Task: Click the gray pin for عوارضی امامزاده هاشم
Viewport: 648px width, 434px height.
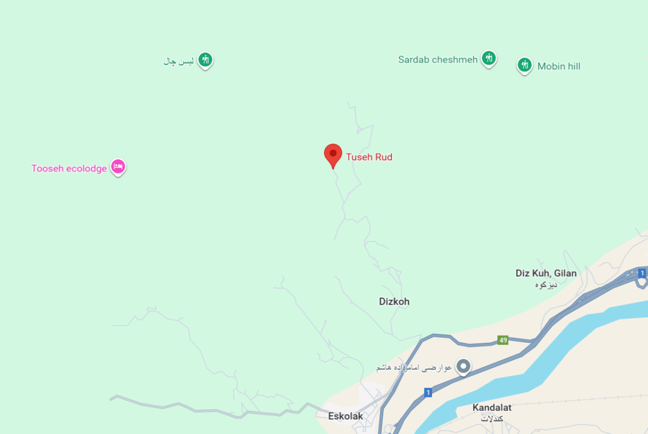Action: pyautogui.click(x=463, y=367)
